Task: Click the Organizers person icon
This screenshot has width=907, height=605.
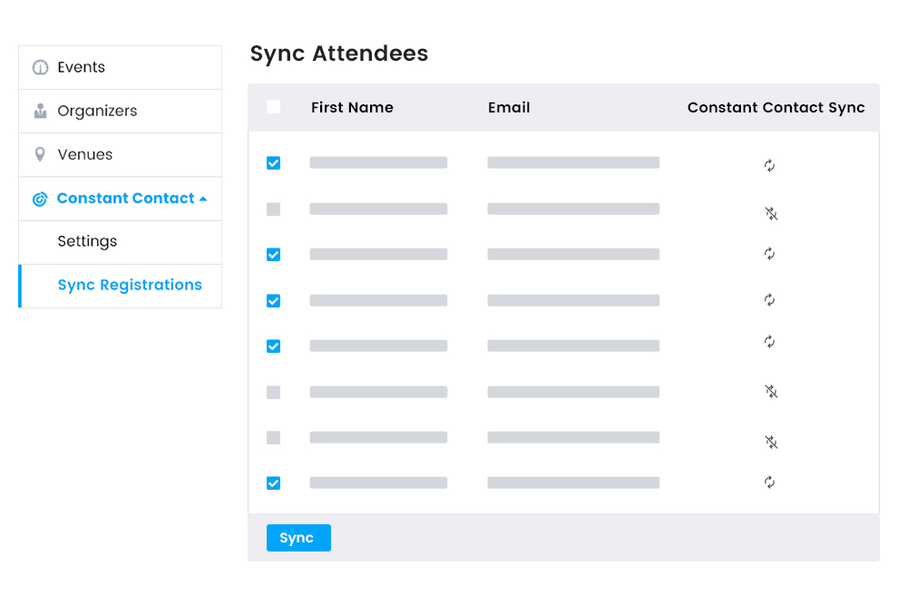Action: click(x=40, y=111)
